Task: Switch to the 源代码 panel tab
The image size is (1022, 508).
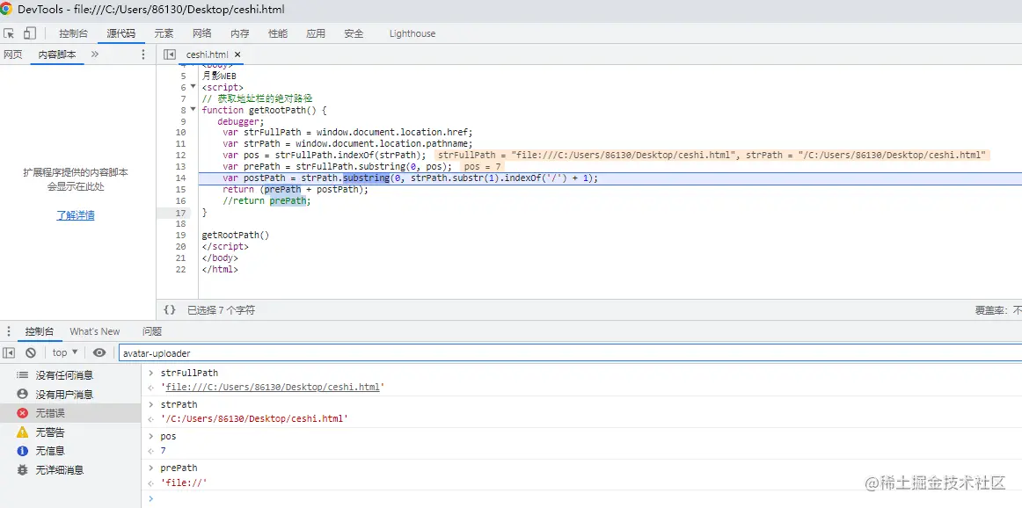Action: (x=121, y=34)
